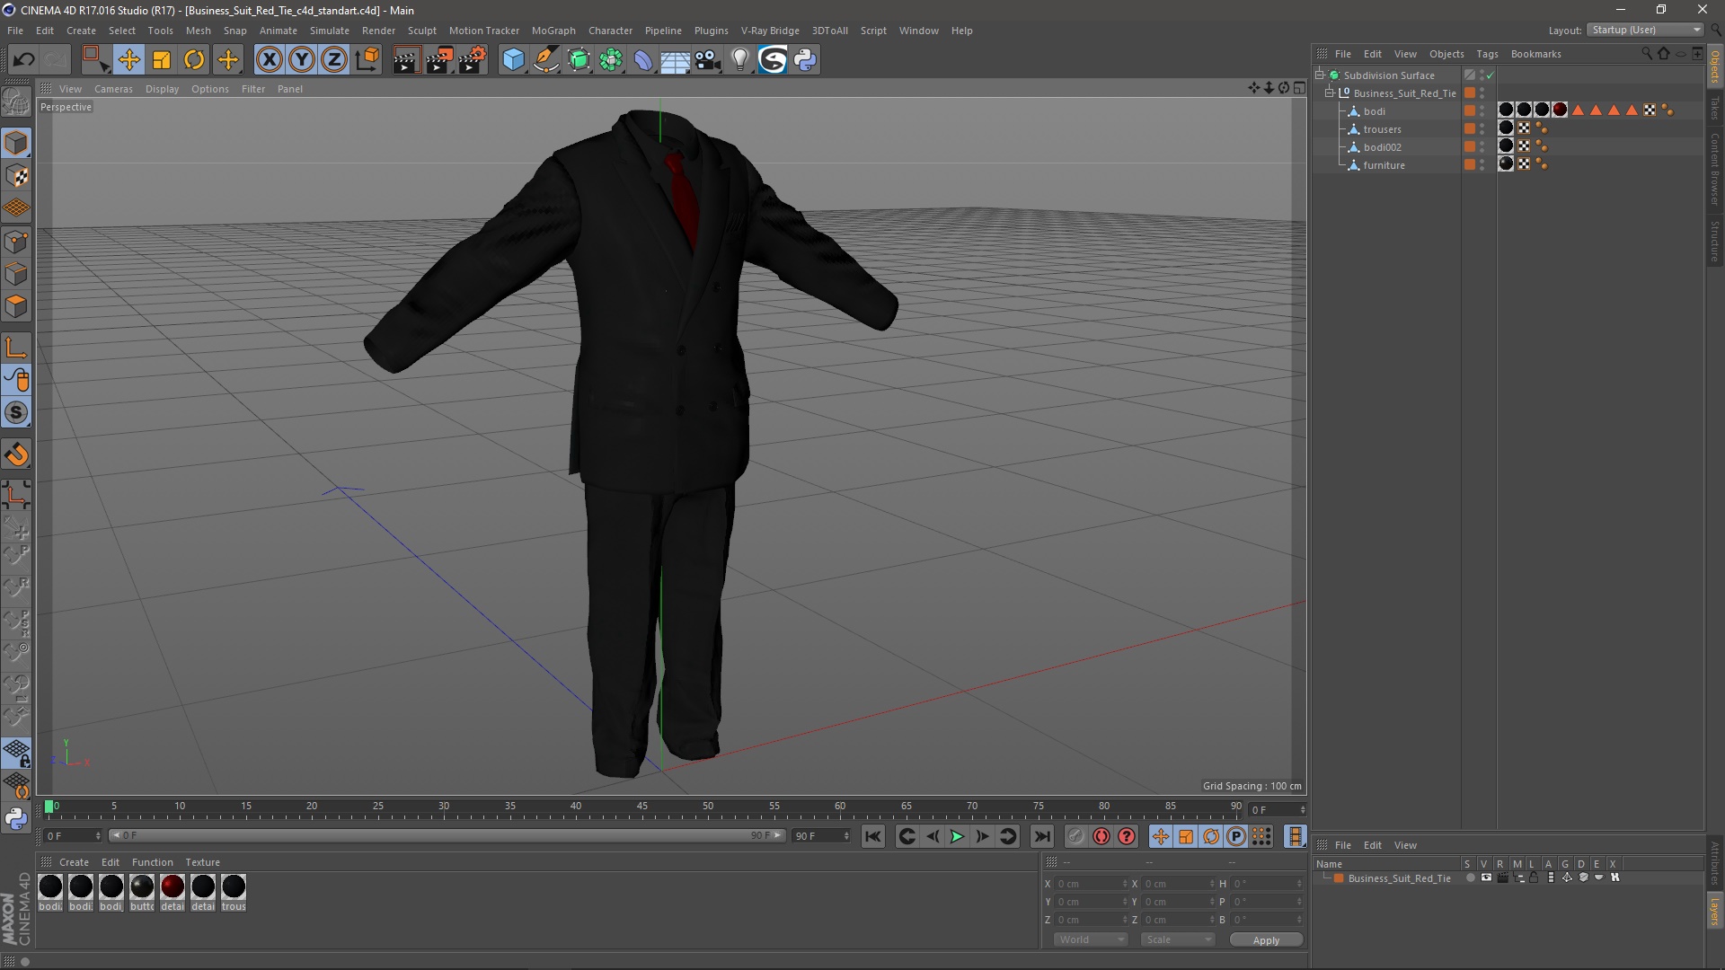
Task: Toggle Enable Snap icon
Action: 16,454
